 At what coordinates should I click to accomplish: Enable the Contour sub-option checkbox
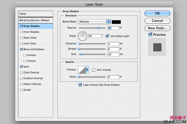coord(24,55)
